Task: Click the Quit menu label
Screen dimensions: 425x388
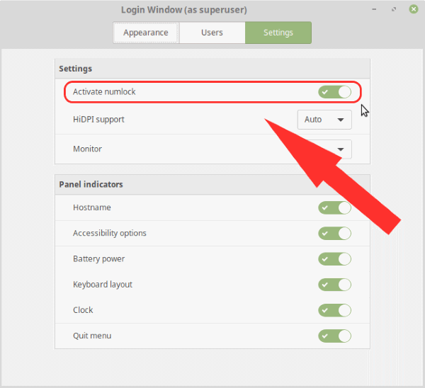Action: coord(92,336)
